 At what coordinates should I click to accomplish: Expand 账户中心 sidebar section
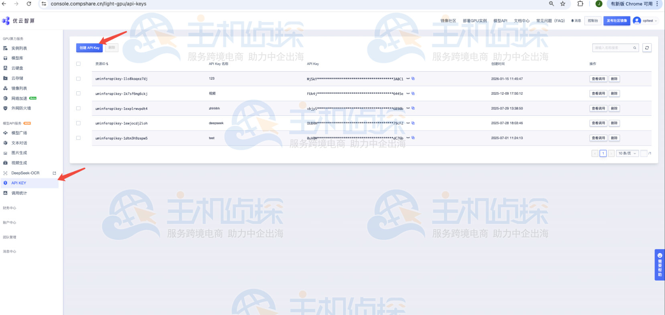pyautogui.click(x=10, y=222)
